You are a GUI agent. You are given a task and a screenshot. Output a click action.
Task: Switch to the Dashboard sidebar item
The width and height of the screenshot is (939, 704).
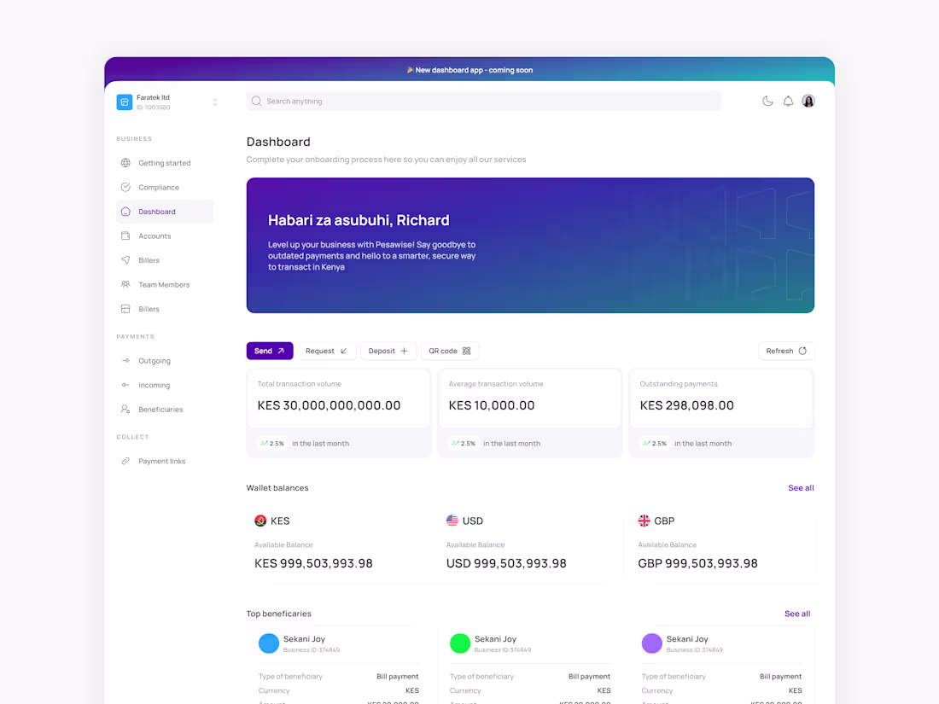(157, 211)
